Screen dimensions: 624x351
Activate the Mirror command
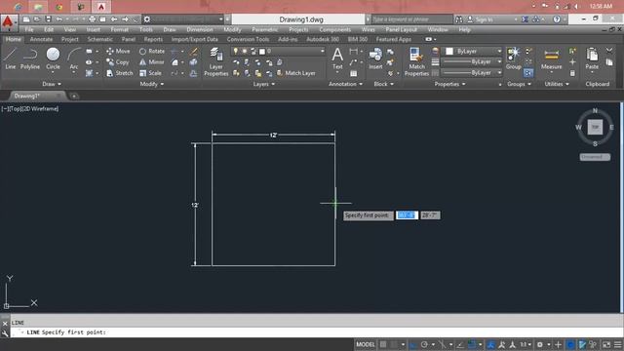152,62
